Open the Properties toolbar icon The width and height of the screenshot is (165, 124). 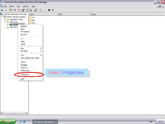23,10
